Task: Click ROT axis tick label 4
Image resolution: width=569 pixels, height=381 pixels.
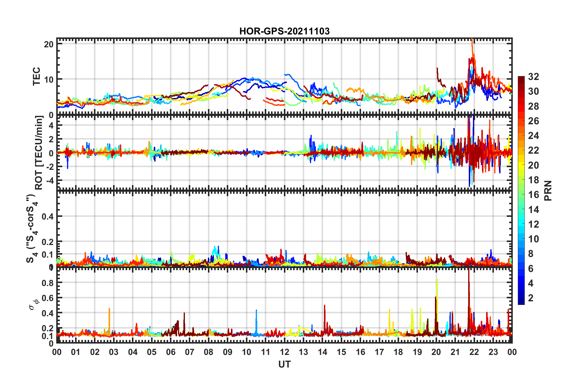Action: [x=51, y=126]
